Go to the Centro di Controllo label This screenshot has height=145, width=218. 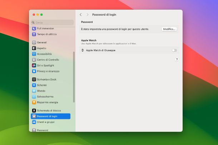48,60
